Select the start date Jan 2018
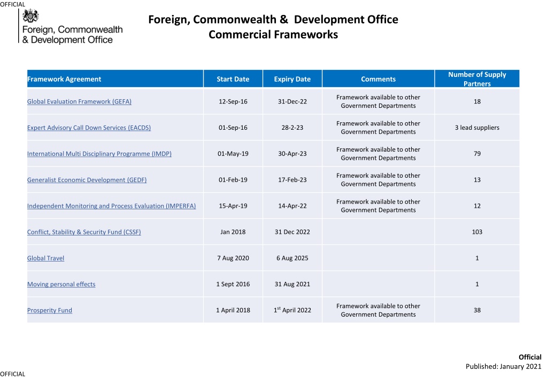 (x=233, y=232)
